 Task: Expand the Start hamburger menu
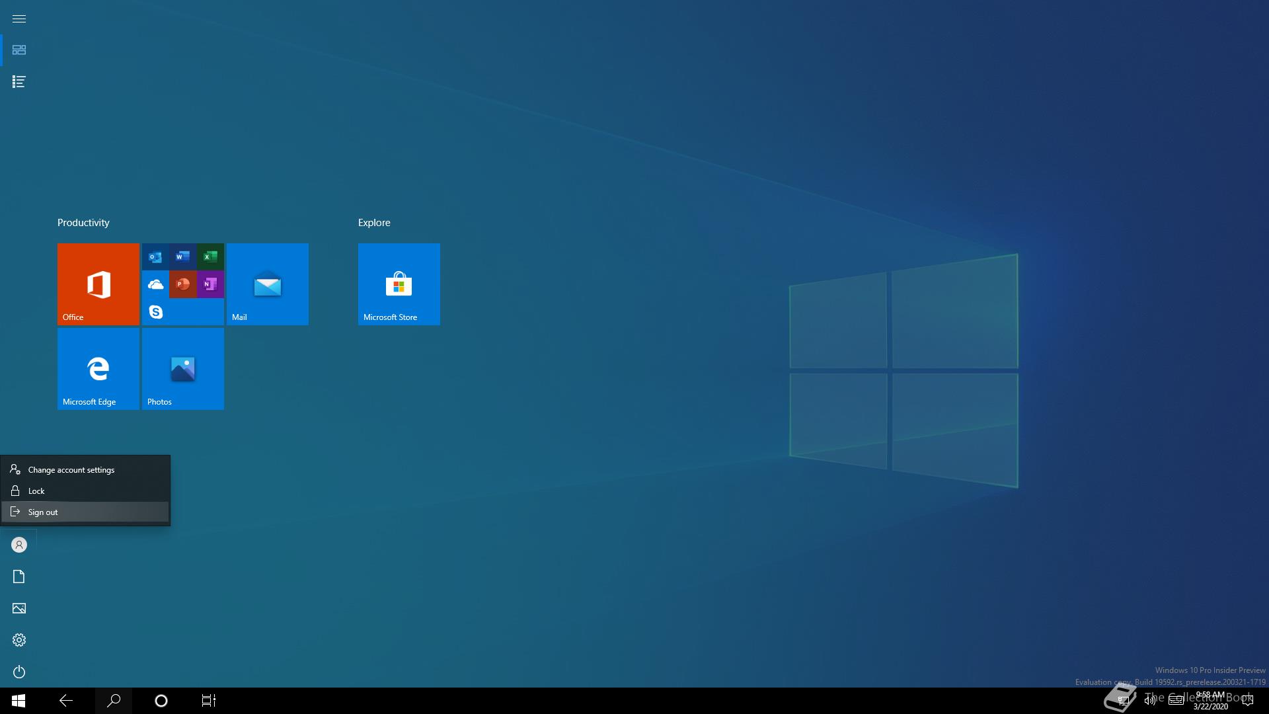19,19
